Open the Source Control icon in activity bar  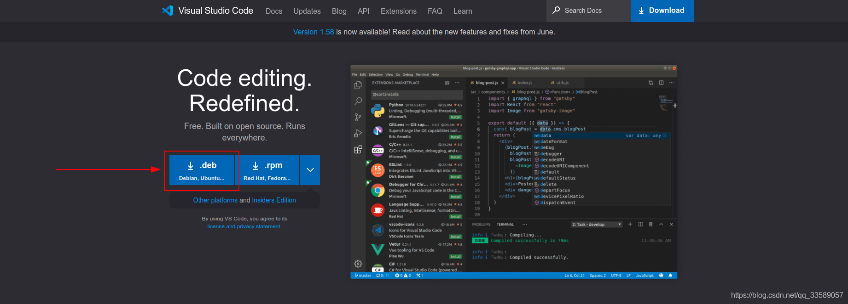358,117
